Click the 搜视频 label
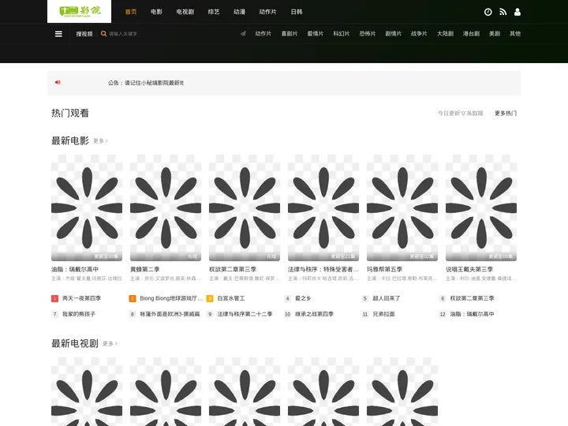 (84, 34)
